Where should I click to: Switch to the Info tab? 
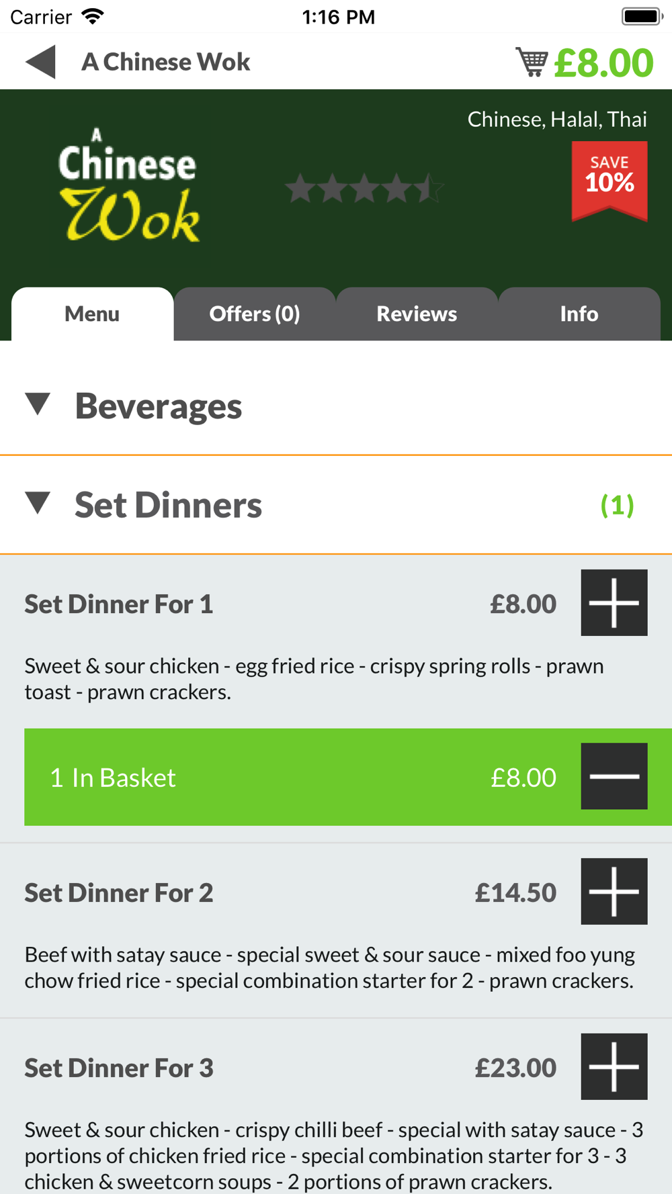(x=579, y=314)
